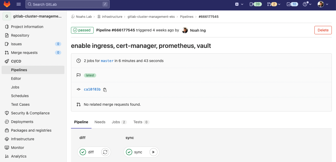Open the to-do list icon showing 10
This screenshot has height=162, width=336.
[x=292, y=4]
